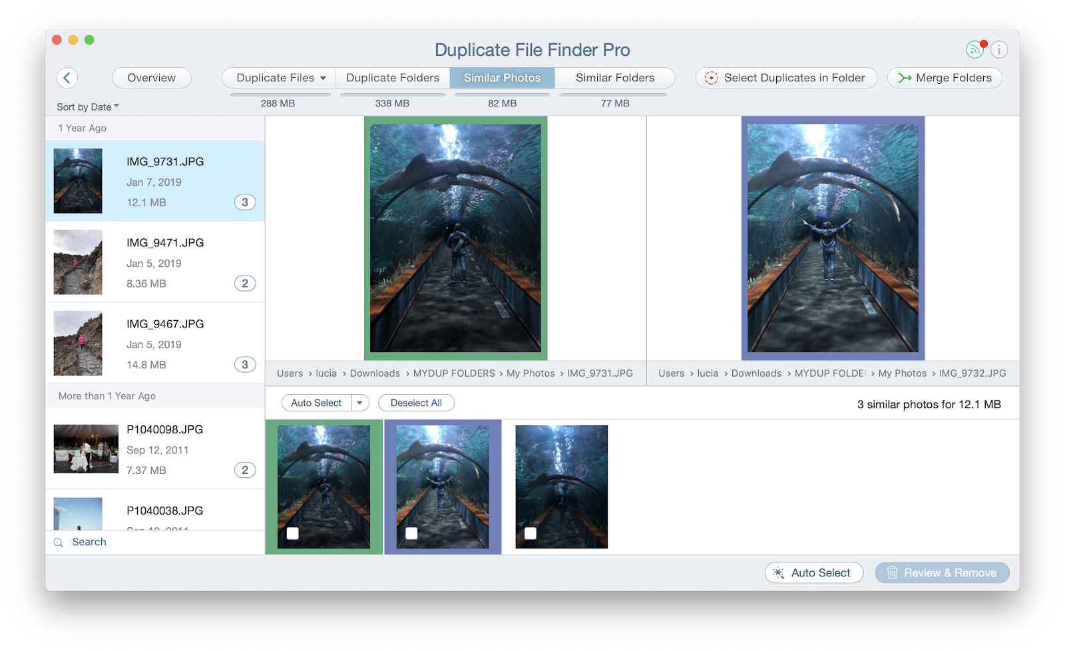Open the notifications feed icon
Screen dimensions: 1065x651
point(975,49)
